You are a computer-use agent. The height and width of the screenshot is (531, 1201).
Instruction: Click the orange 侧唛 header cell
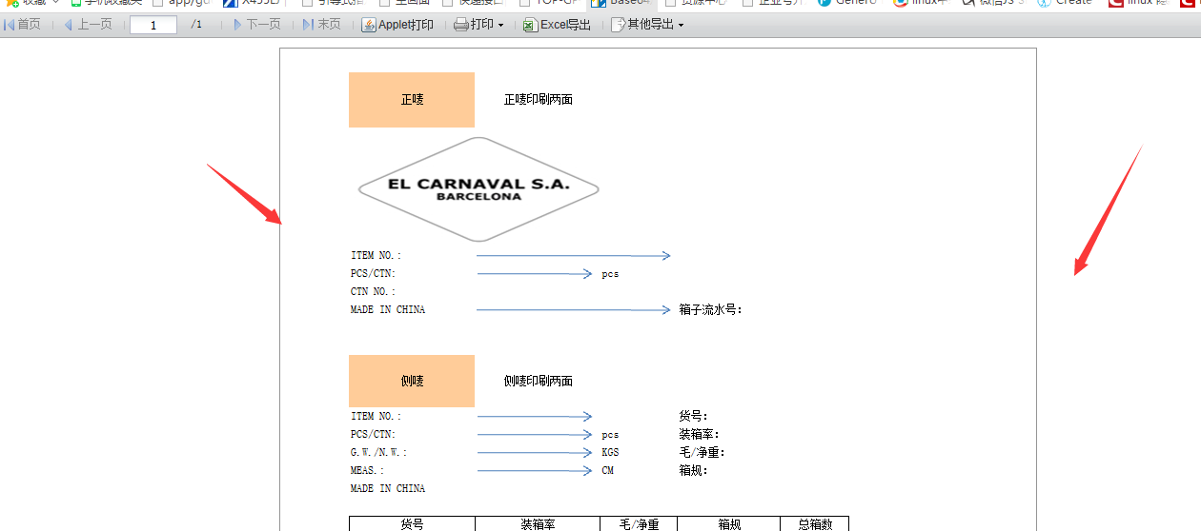412,381
